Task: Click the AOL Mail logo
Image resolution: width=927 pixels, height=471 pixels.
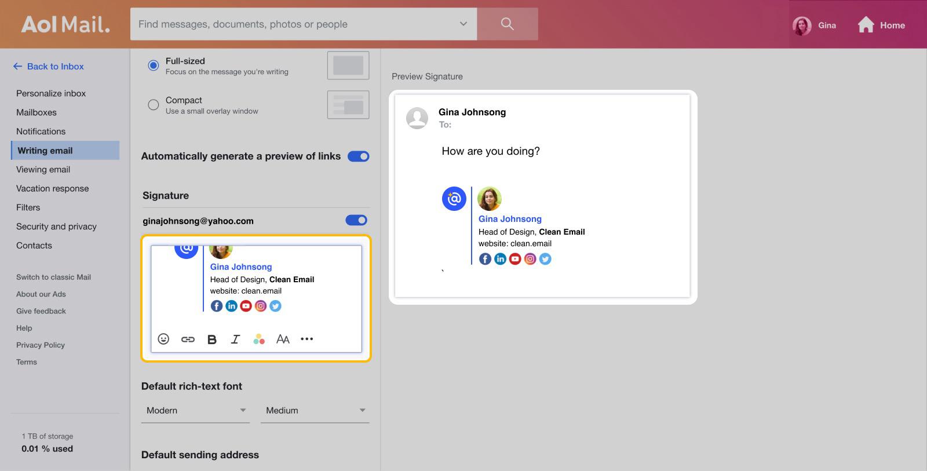Action: point(65,24)
